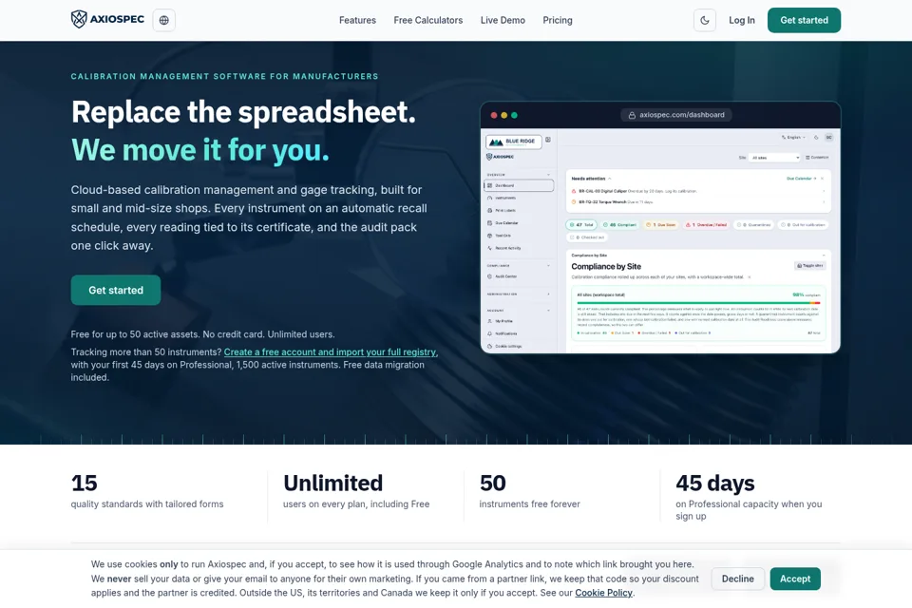
Task: Collapse the Needs attention chevron
Action: [x=610, y=179]
